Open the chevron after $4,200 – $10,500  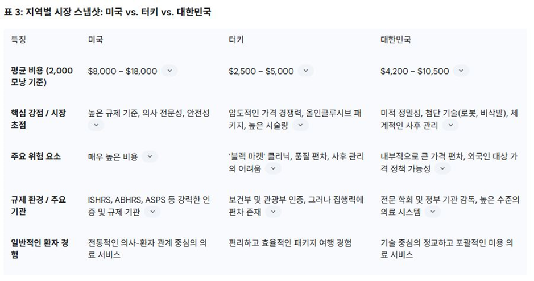pyautogui.click(x=461, y=71)
